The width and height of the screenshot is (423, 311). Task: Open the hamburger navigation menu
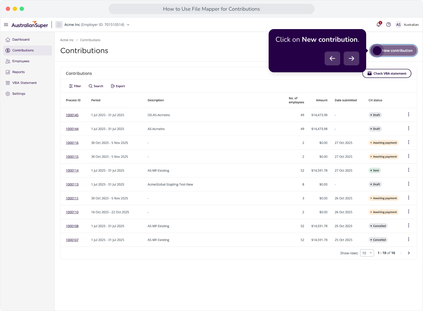point(6,25)
